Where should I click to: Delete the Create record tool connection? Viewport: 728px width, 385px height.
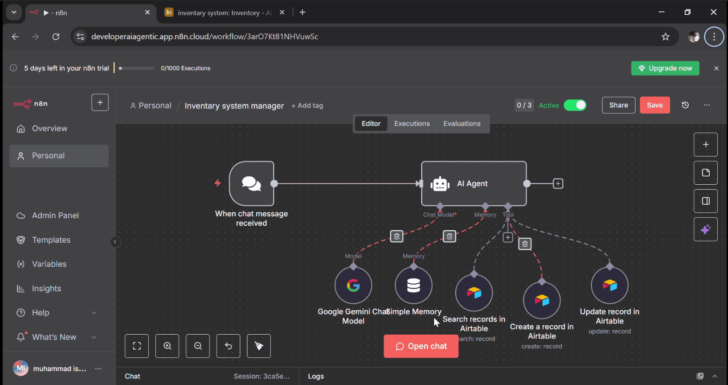point(525,244)
